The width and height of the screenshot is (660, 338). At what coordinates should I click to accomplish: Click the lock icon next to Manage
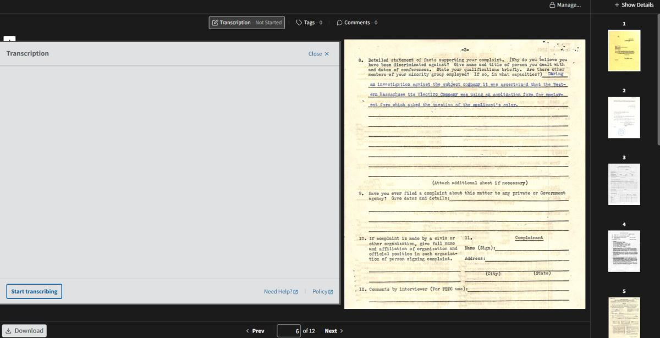coord(552,5)
